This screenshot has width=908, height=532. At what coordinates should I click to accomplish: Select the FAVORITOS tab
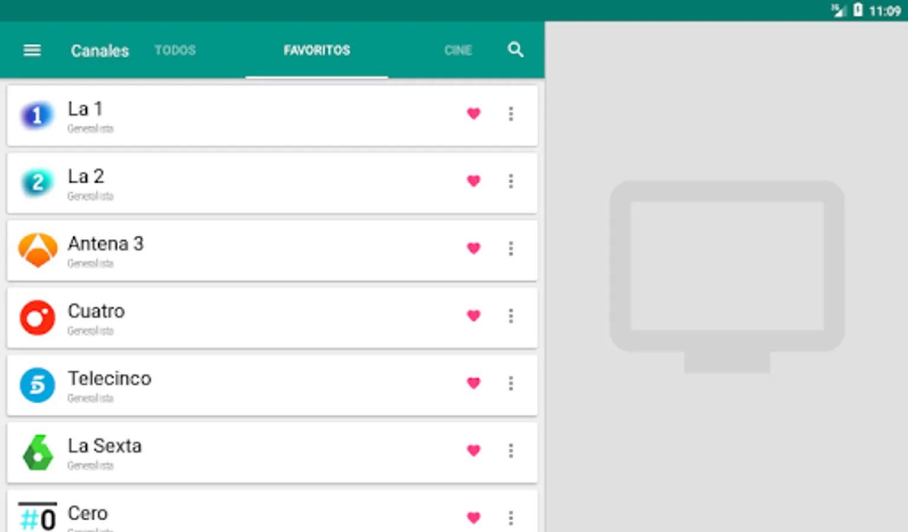[x=317, y=50]
